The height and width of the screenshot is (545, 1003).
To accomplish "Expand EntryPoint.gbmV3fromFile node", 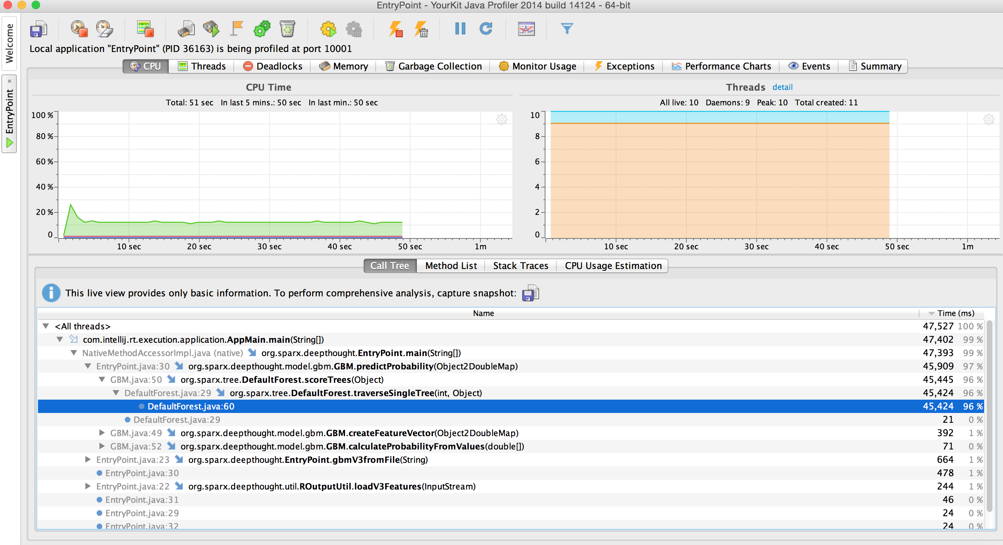I will pyautogui.click(x=88, y=459).
